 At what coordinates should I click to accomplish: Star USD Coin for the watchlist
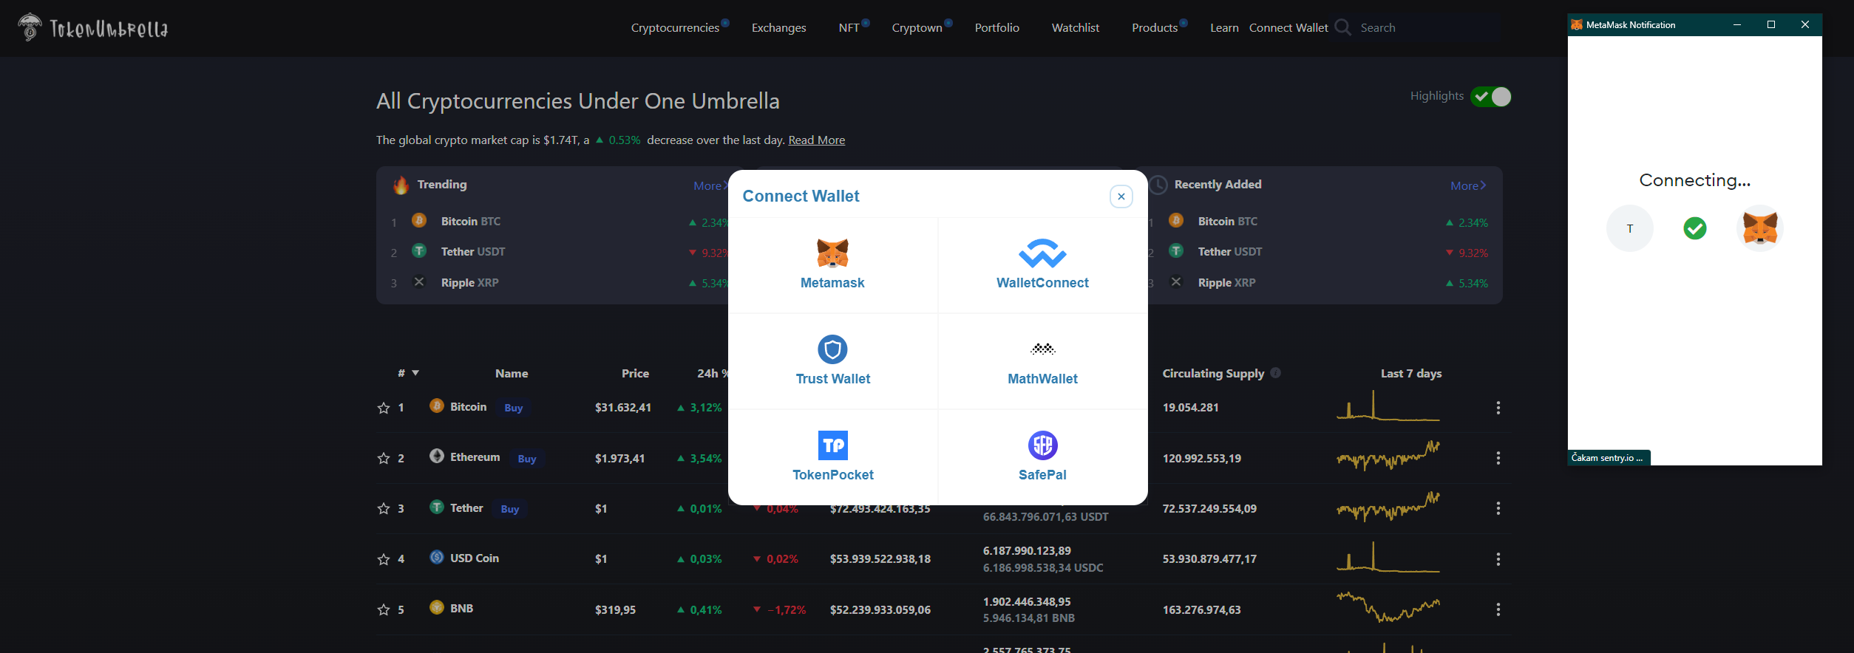pyautogui.click(x=383, y=559)
